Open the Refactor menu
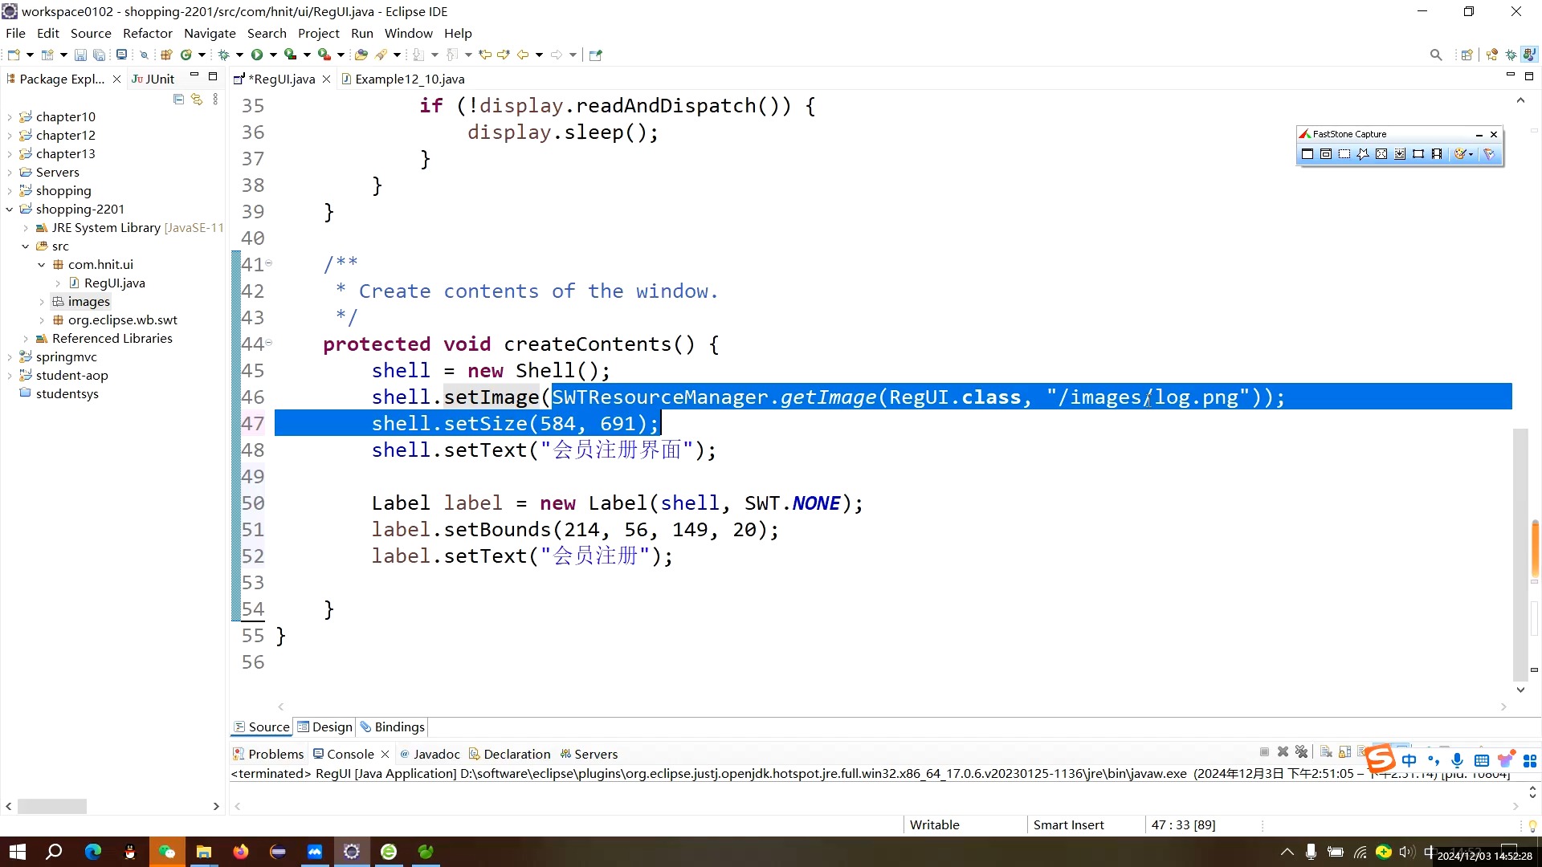 click(147, 33)
